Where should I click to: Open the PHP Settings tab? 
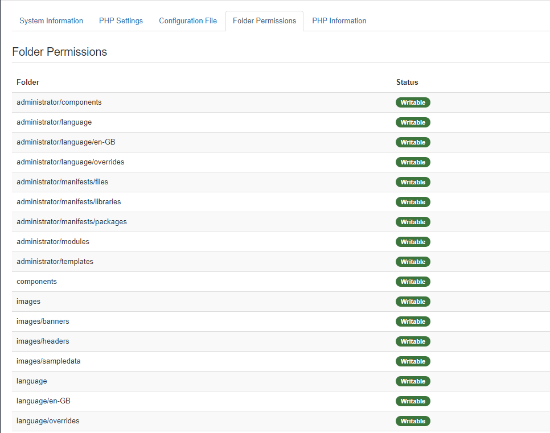point(121,21)
